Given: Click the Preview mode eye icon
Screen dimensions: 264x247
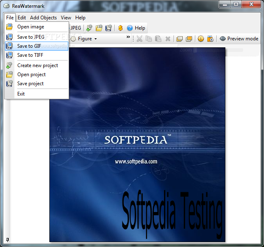Looking at the screenshot, I should coord(222,39).
